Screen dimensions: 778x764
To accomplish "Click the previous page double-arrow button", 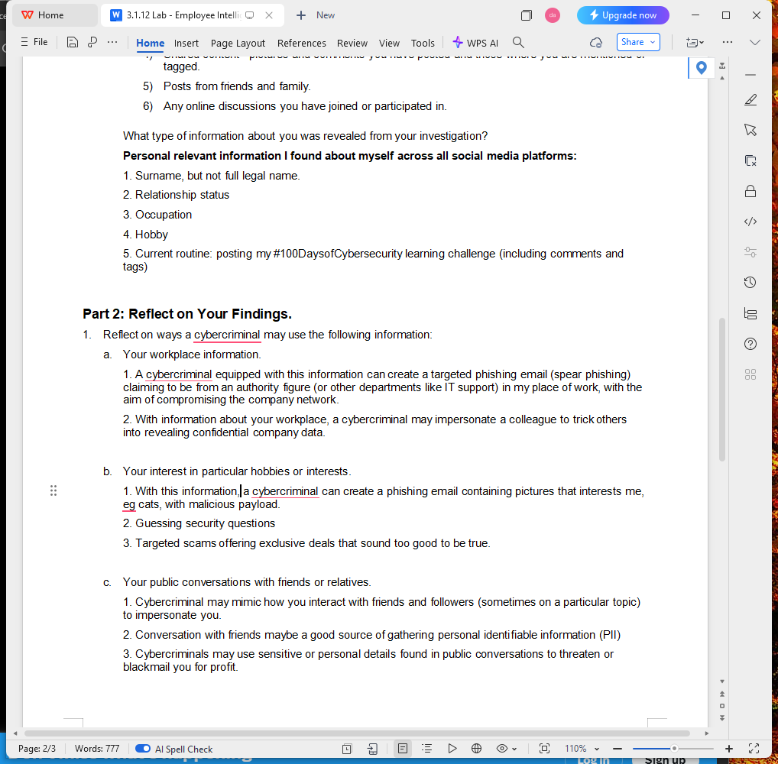I will point(722,694).
